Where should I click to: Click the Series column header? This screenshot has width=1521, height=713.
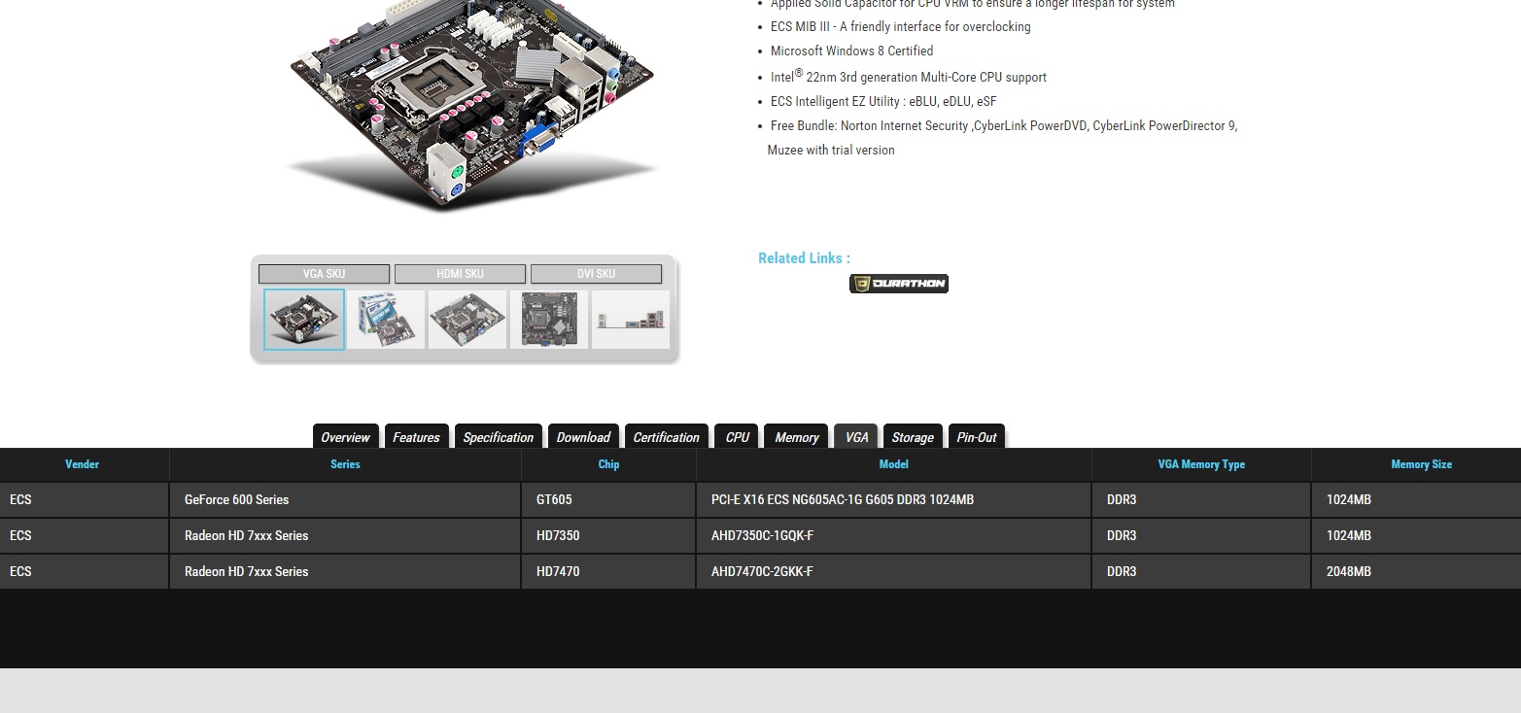[345, 464]
